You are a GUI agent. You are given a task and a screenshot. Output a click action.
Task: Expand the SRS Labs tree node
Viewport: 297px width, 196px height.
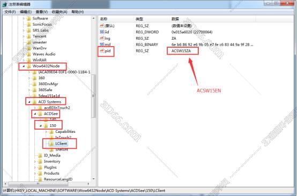[24, 31]
